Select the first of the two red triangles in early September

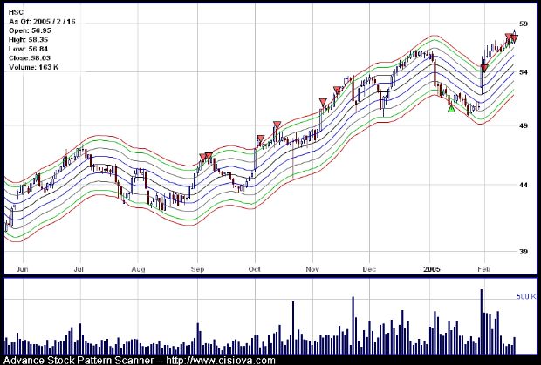[202, 158]
